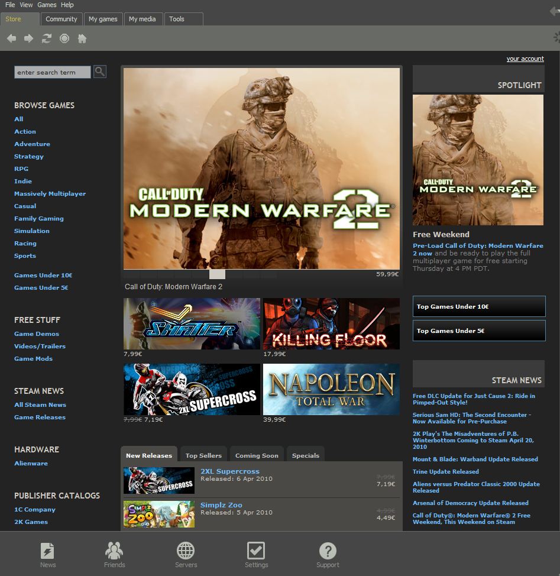Click the Top Games Under 10€ button
560x576 pixels.
pyautogui.click(x=478, y=306)
